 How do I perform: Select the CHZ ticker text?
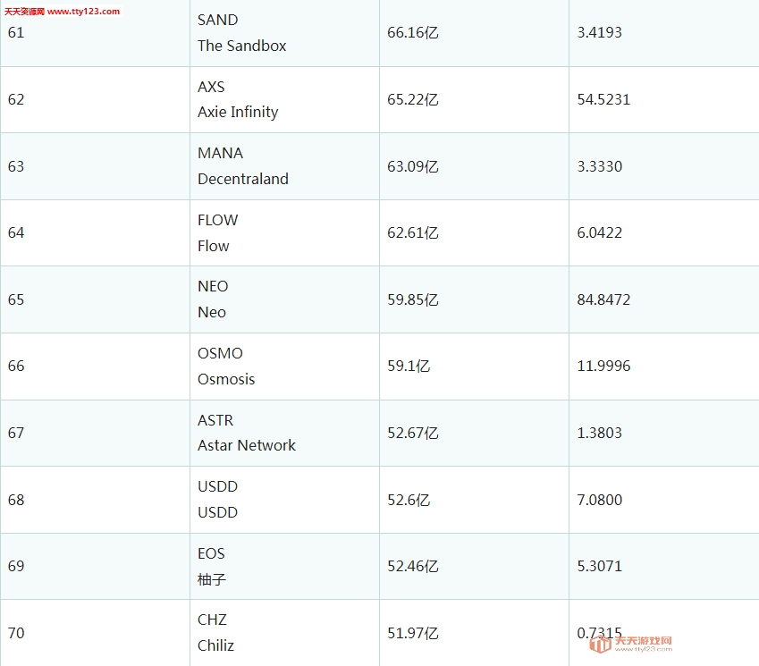(212, 620)
